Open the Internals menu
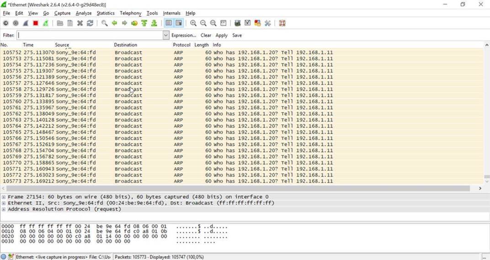 [171, 13]
